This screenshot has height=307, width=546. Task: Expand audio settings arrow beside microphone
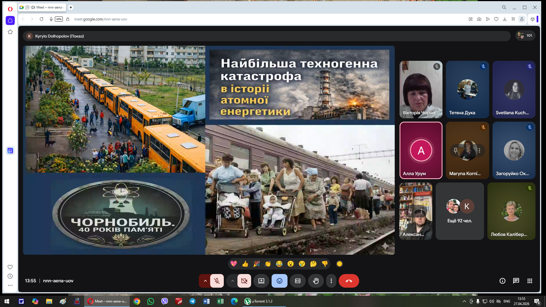[205, 281]
